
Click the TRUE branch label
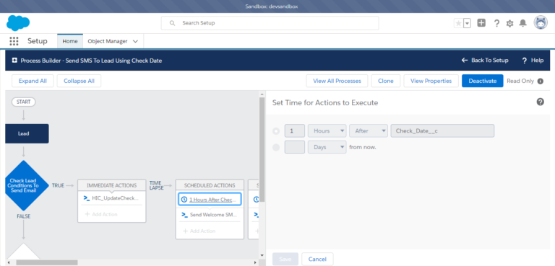coord(58,185)
